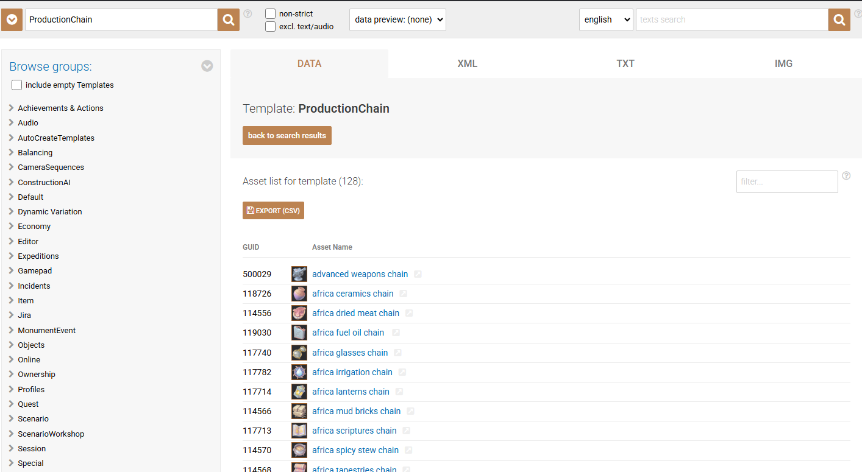Switch to the XML tab

(467, 63)
